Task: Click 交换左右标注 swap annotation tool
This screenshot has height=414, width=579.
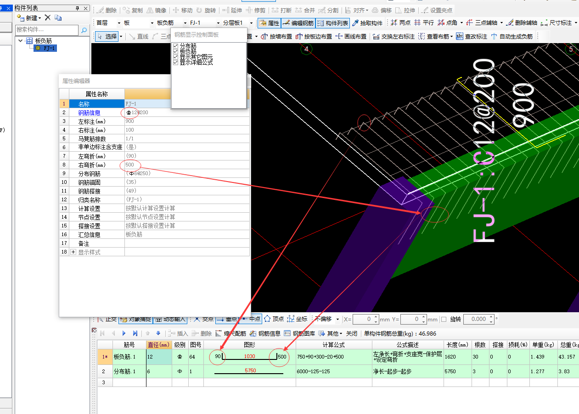Action: (x=393, y=36)
